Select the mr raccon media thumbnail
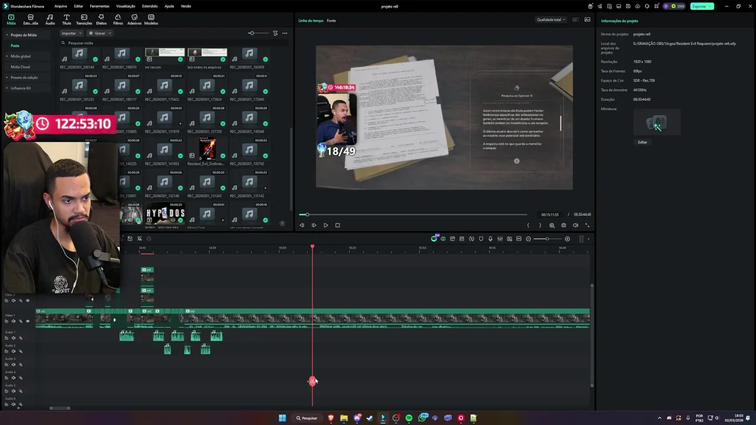The image size is (756, 425). click(165, 55)
